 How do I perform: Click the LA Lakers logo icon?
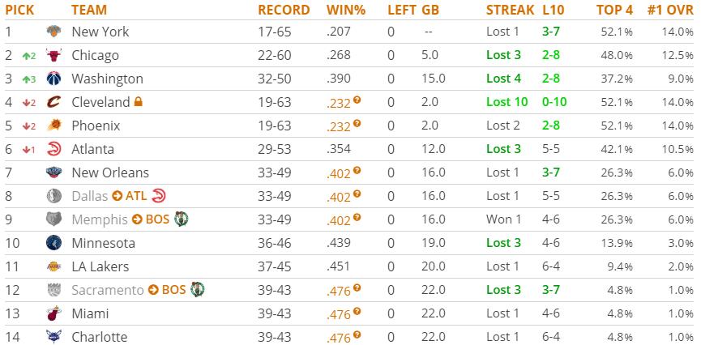click(53, 266)
